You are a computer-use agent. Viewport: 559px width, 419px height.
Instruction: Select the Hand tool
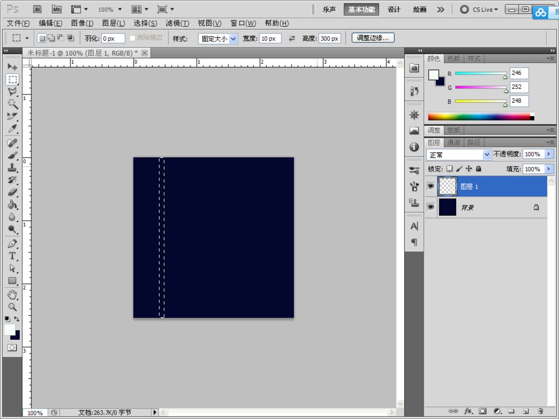(x=12, y=294)
